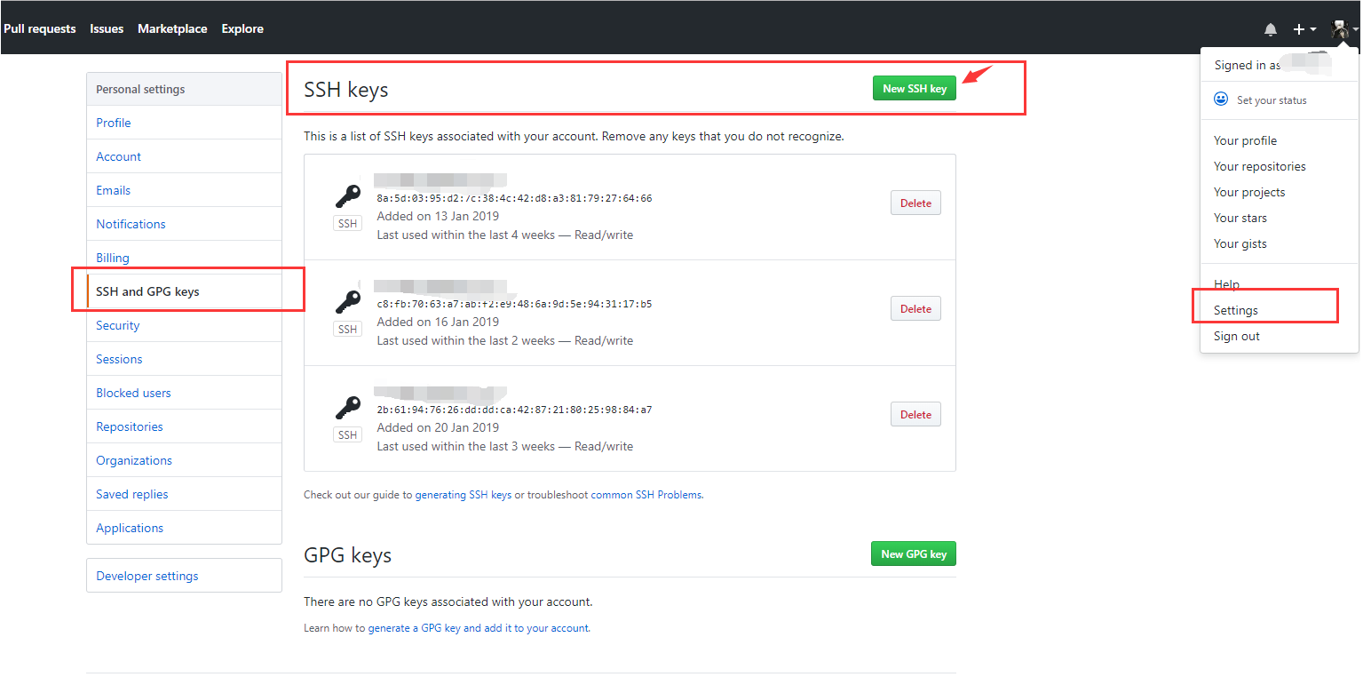1363x677 pixels.
Task: Follow the generating SSH keys guide link
Action: click(464, 495)
